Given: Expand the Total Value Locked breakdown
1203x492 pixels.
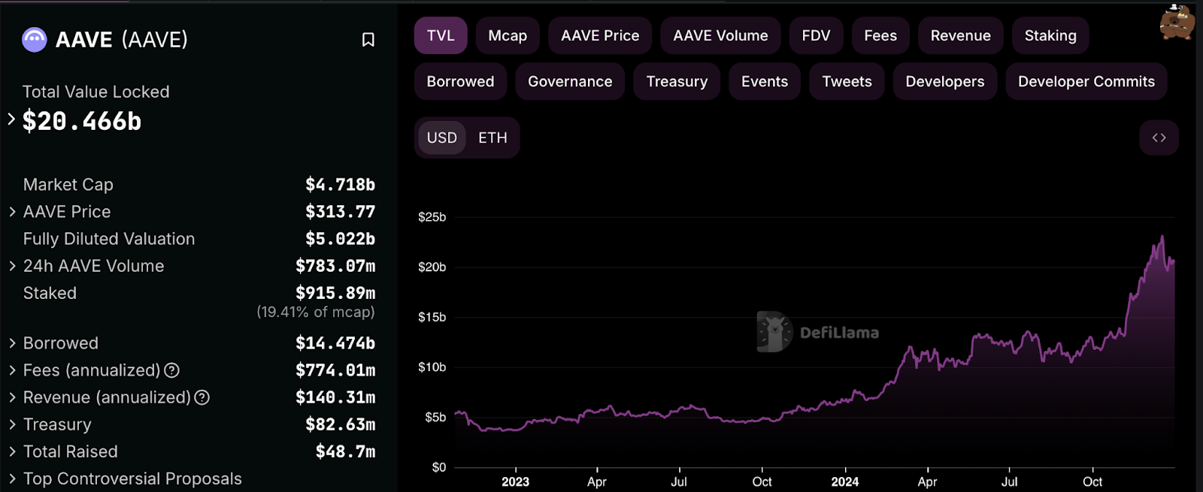Looking at the screenshot, I should click(11, 119).
